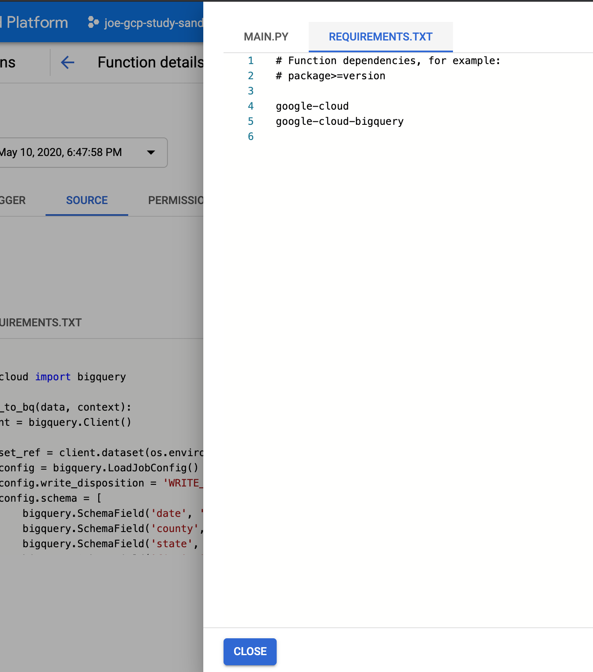This screenshot has height=672, width=593.
Task: Click line number 6 in the editor gutter
Action: click(251, 137)
